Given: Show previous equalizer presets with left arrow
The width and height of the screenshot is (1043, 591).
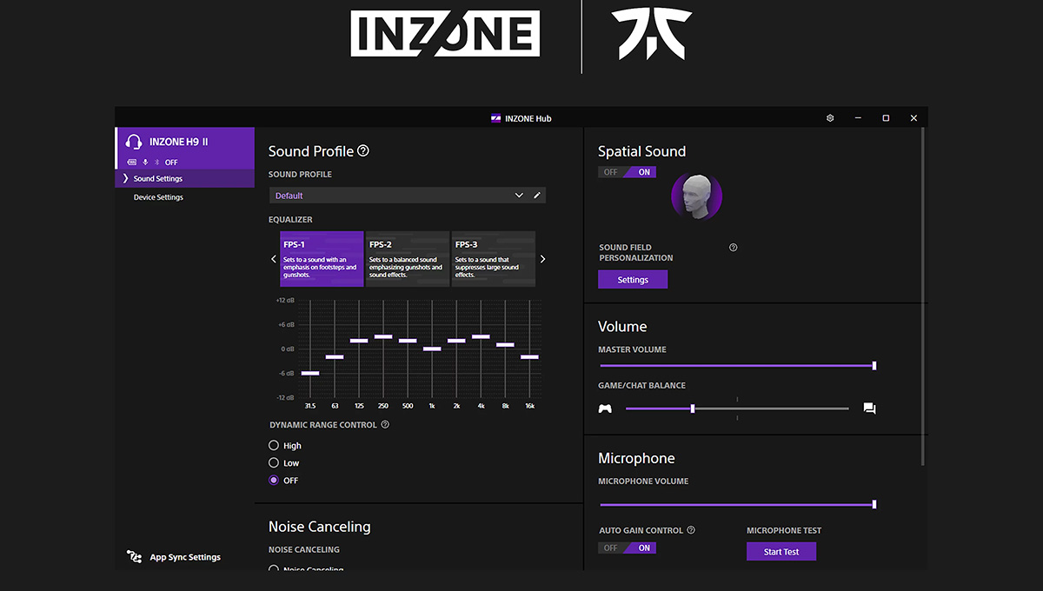Looking at the screenshot, I should tap(274, 259).
